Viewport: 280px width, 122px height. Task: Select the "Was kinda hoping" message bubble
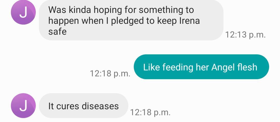point(131,20)
